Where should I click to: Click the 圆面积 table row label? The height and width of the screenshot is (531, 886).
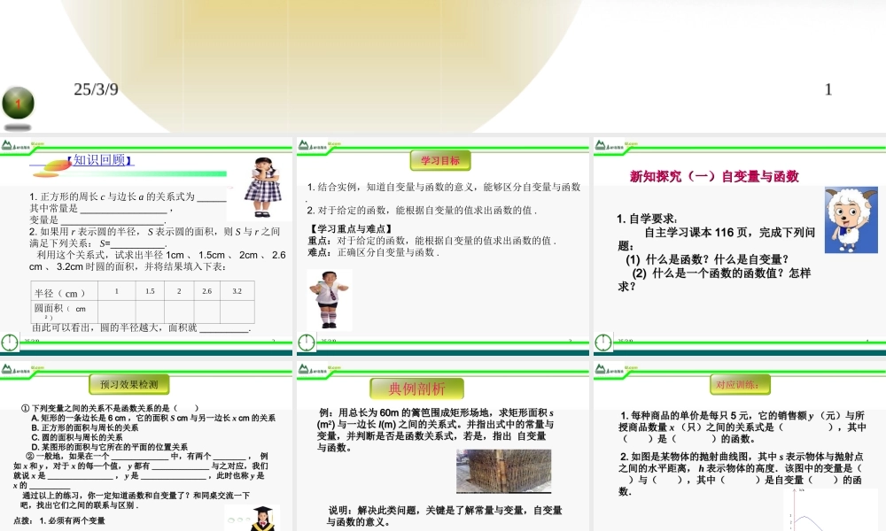(64, 312)
